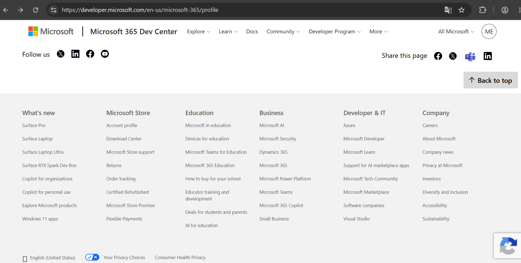Open the Docs menu item

pos(252,32)
